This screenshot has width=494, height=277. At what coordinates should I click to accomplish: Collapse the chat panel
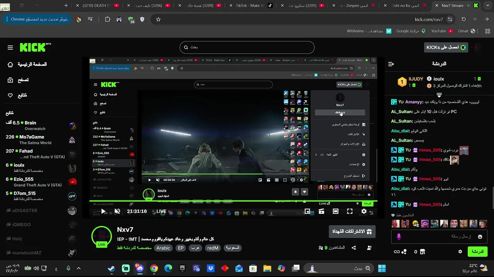(x=391, y=64)
